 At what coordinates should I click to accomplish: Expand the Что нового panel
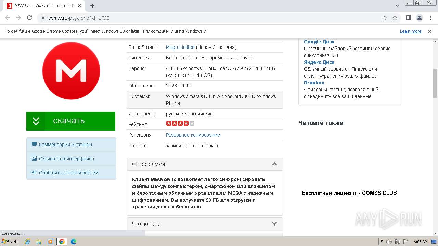click(x=205, y=224)
